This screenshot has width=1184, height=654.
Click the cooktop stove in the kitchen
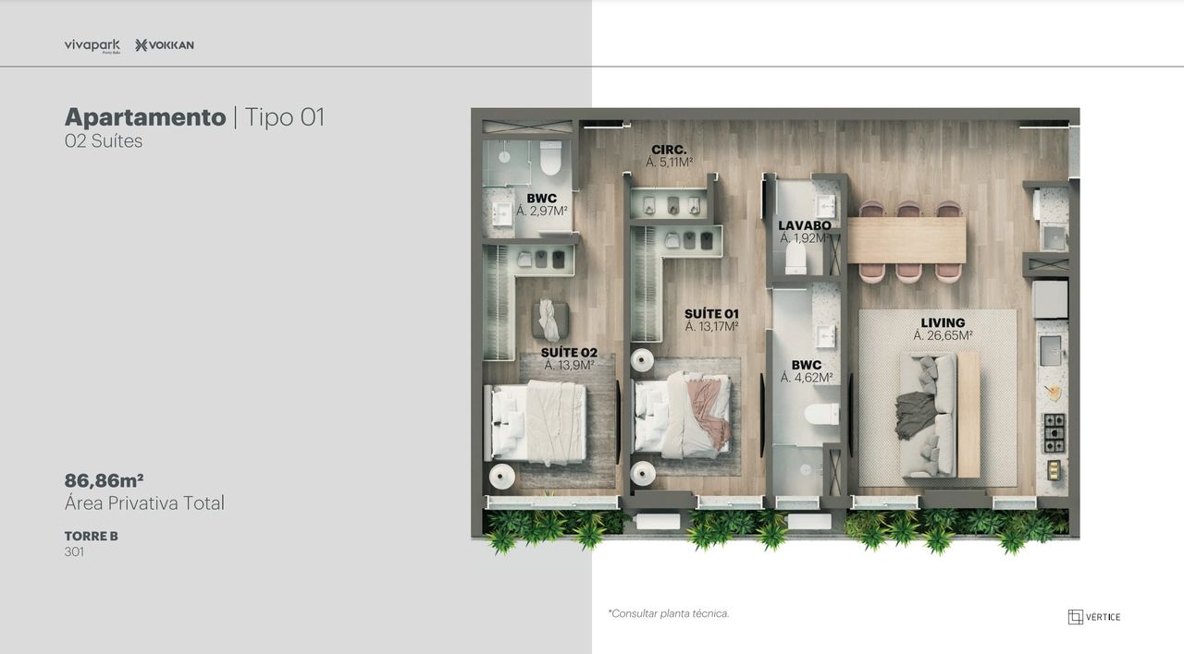tap(1054, 433)
